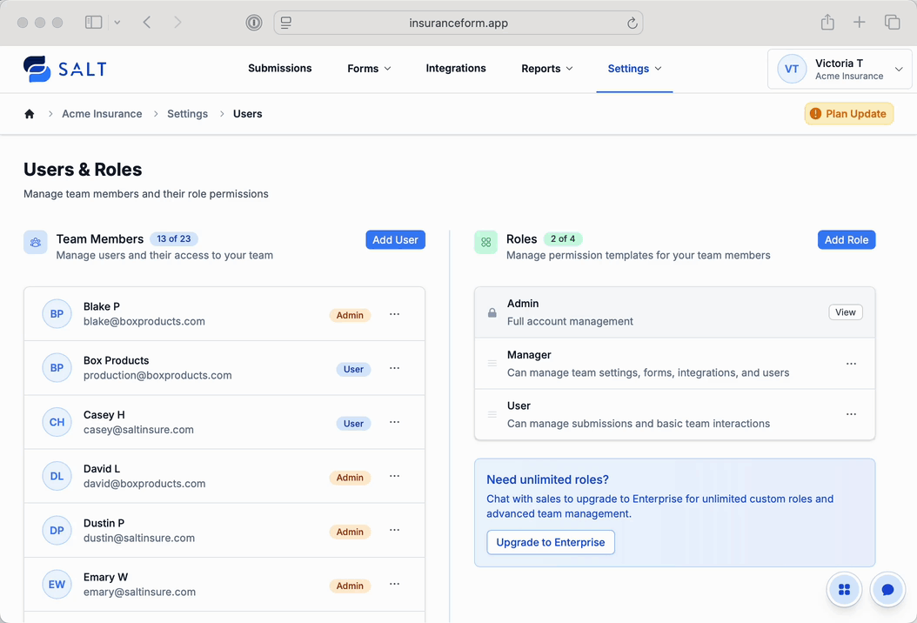The image size is (917, 623).
Task: Click the Safari share icon
Action: pos(827,23)
